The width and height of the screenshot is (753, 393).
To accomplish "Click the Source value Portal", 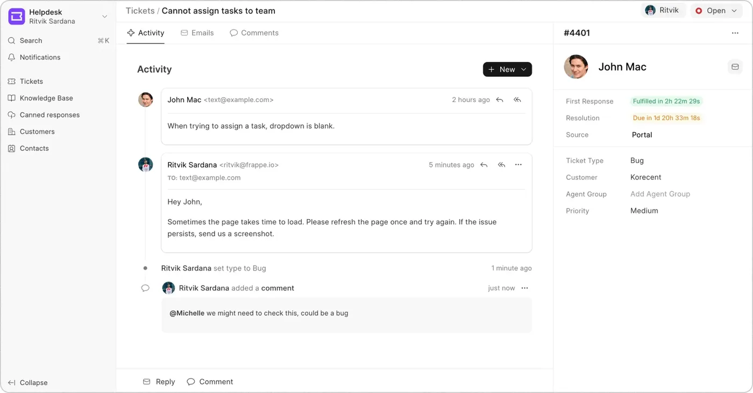I will (642, 135).
